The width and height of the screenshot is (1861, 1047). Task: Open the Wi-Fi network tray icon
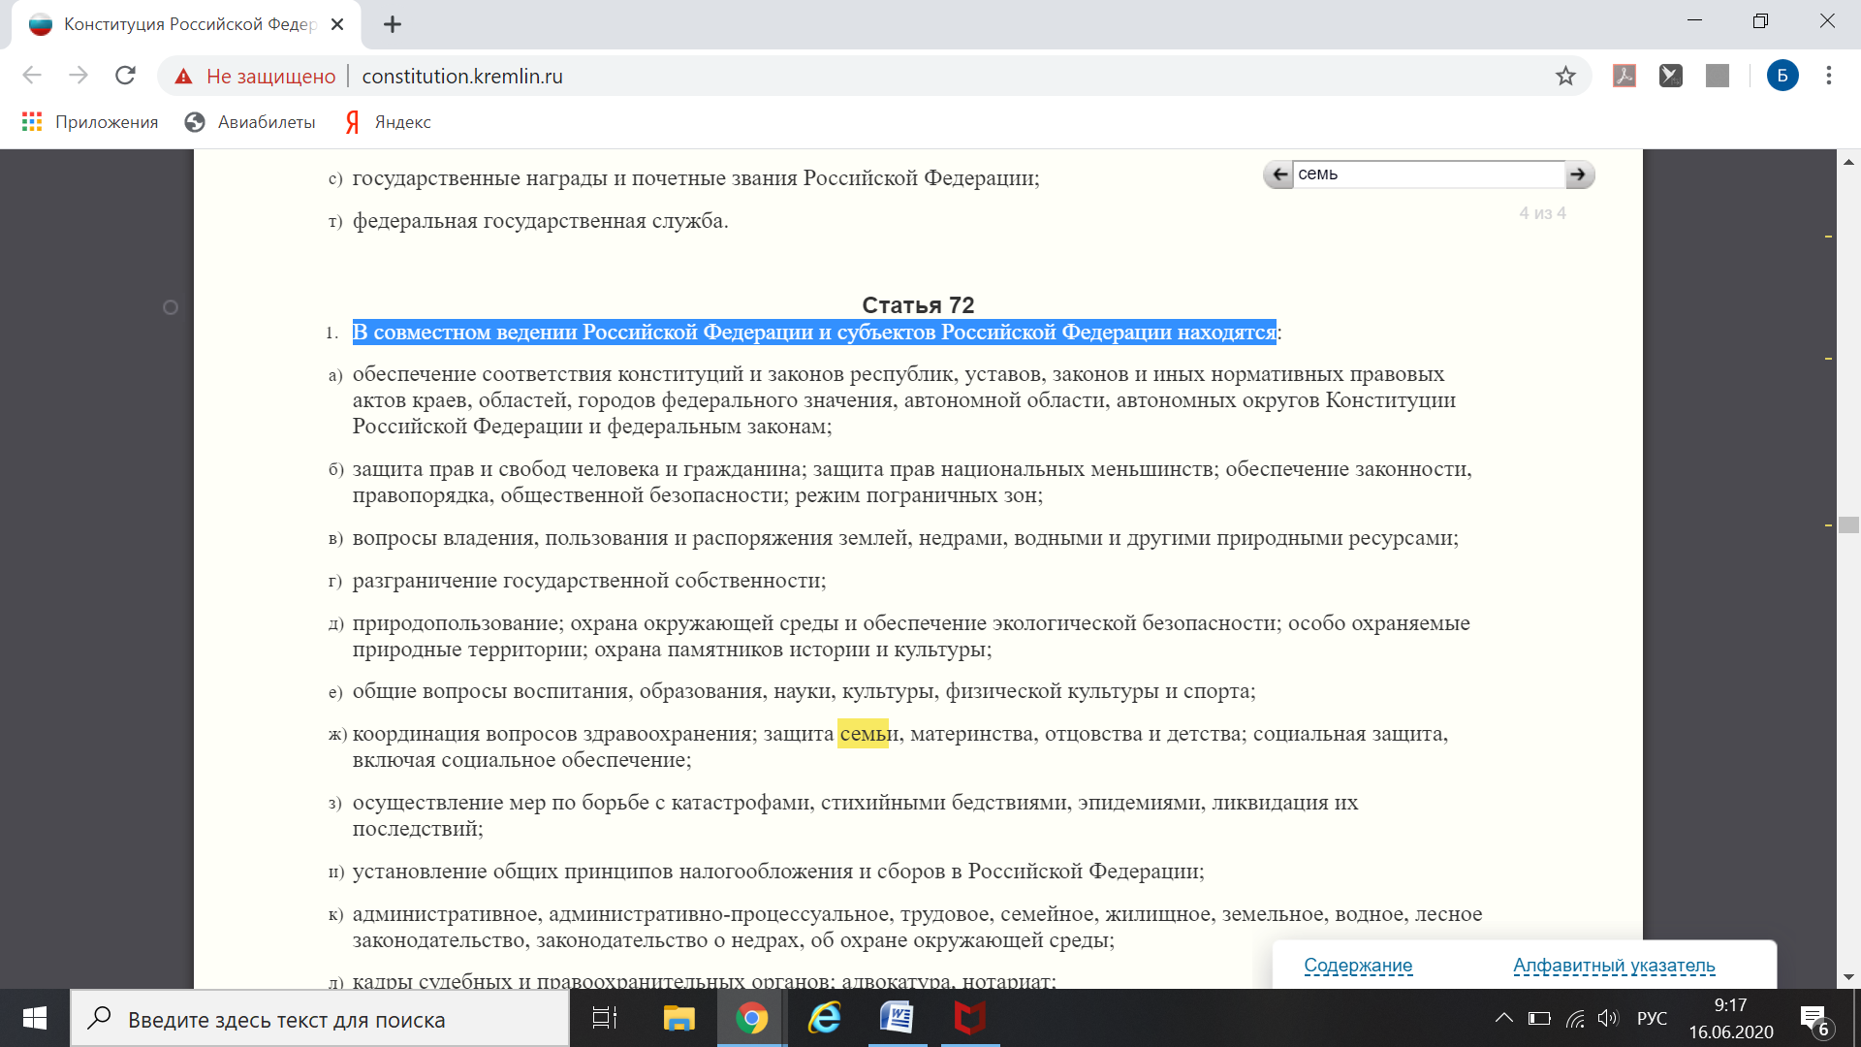[x=1575, y=1018]
